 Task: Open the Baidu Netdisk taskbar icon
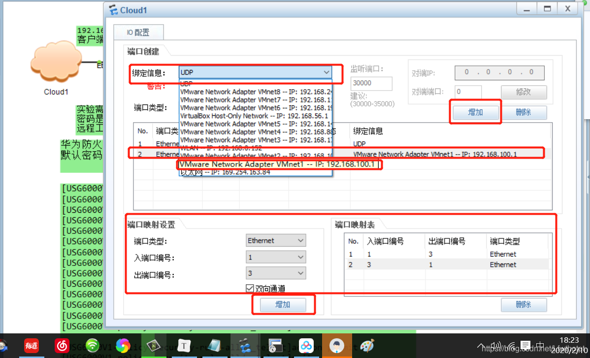click(x=306, y=346)
